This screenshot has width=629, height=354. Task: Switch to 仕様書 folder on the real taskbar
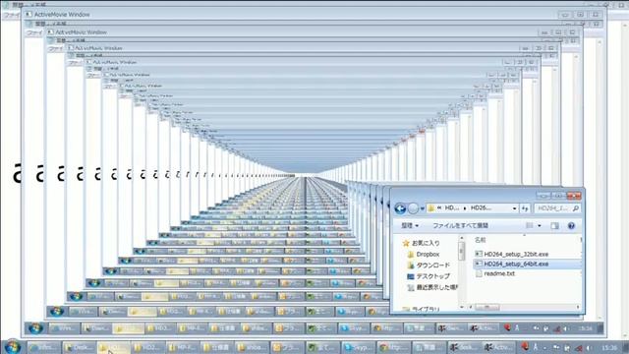(x=217, y=347)
